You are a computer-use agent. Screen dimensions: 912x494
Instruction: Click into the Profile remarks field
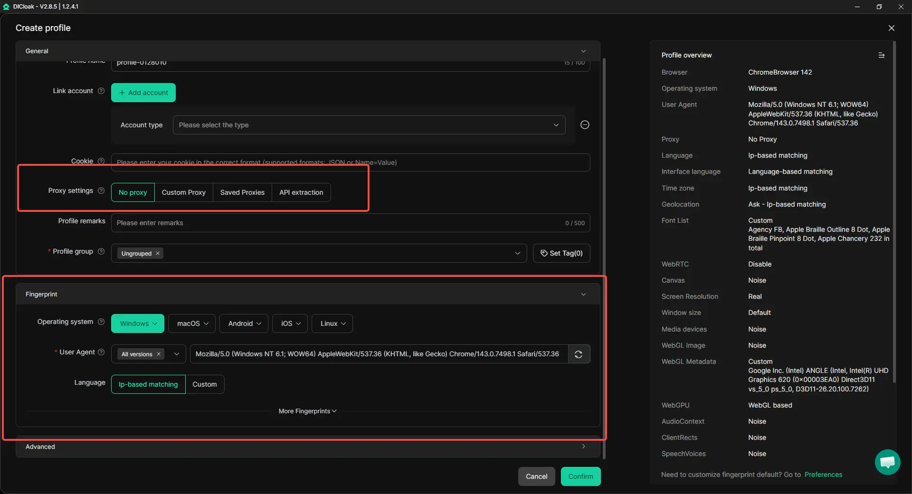[337, 223]
